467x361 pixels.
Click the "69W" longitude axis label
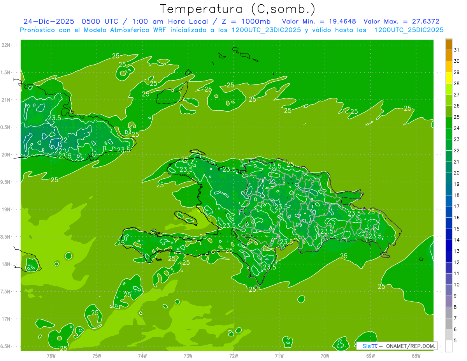pyautogui.click(x=370, y=356)
